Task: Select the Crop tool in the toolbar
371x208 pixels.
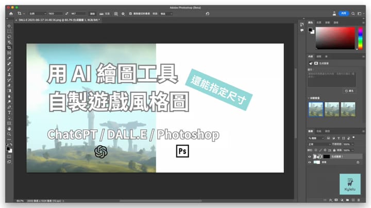Action: [x=9, y=47]
